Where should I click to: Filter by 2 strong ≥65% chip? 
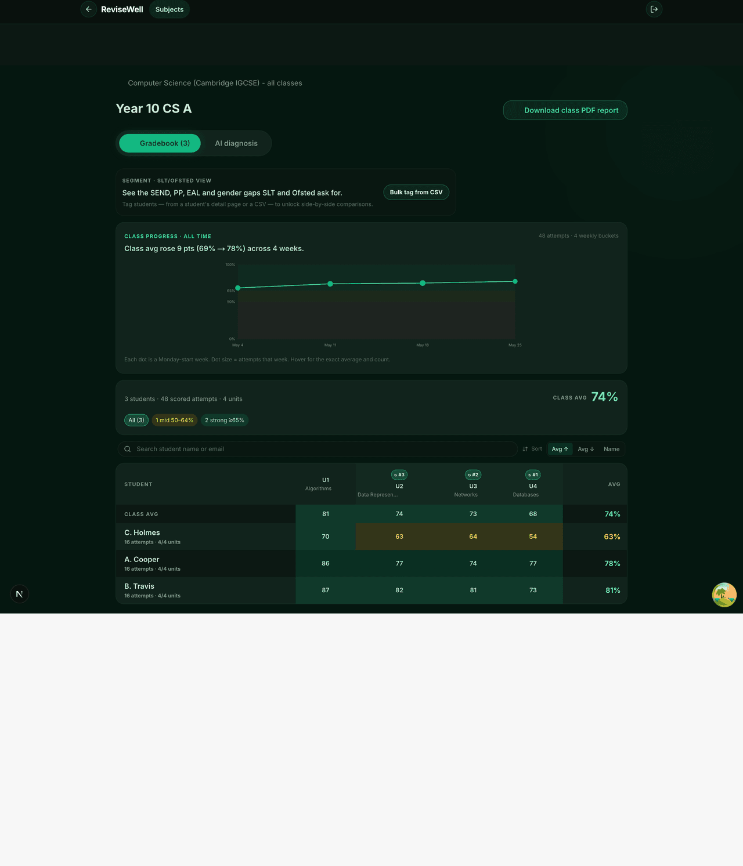[225, 420]
